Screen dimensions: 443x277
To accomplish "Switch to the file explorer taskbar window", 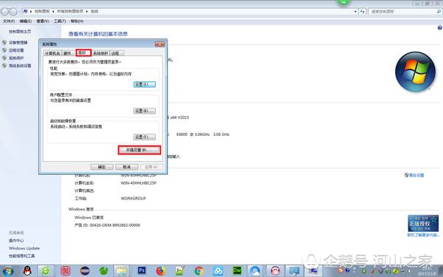I will (123, 271).
